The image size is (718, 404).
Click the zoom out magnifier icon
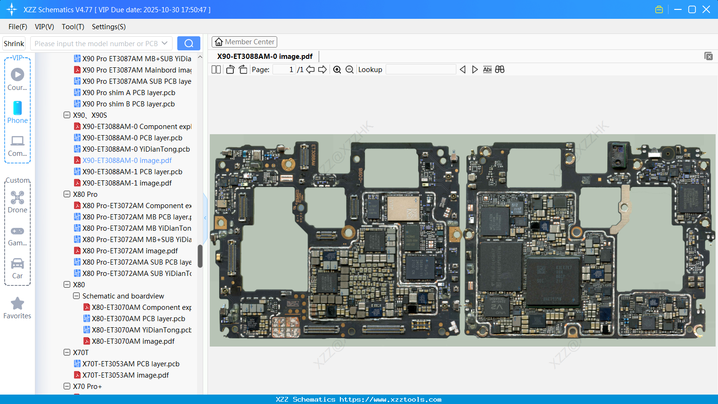pos(349,70)
